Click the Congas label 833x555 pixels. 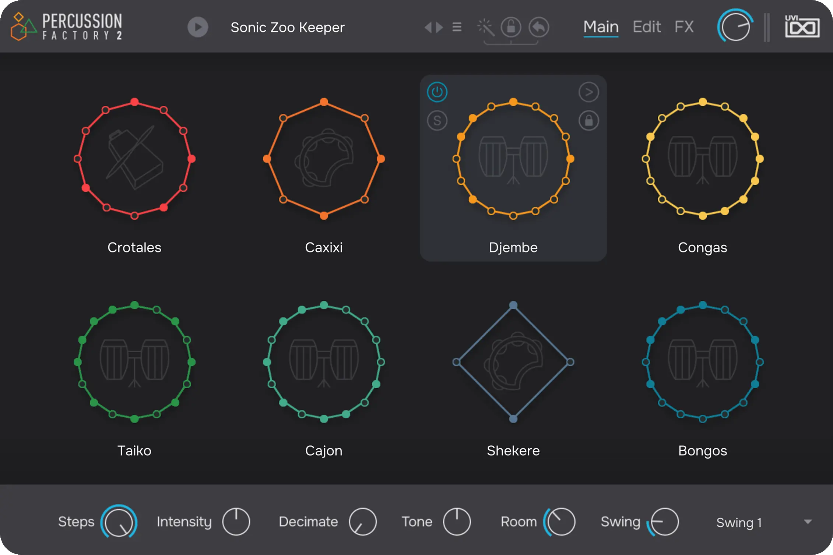tap(703, 248)
